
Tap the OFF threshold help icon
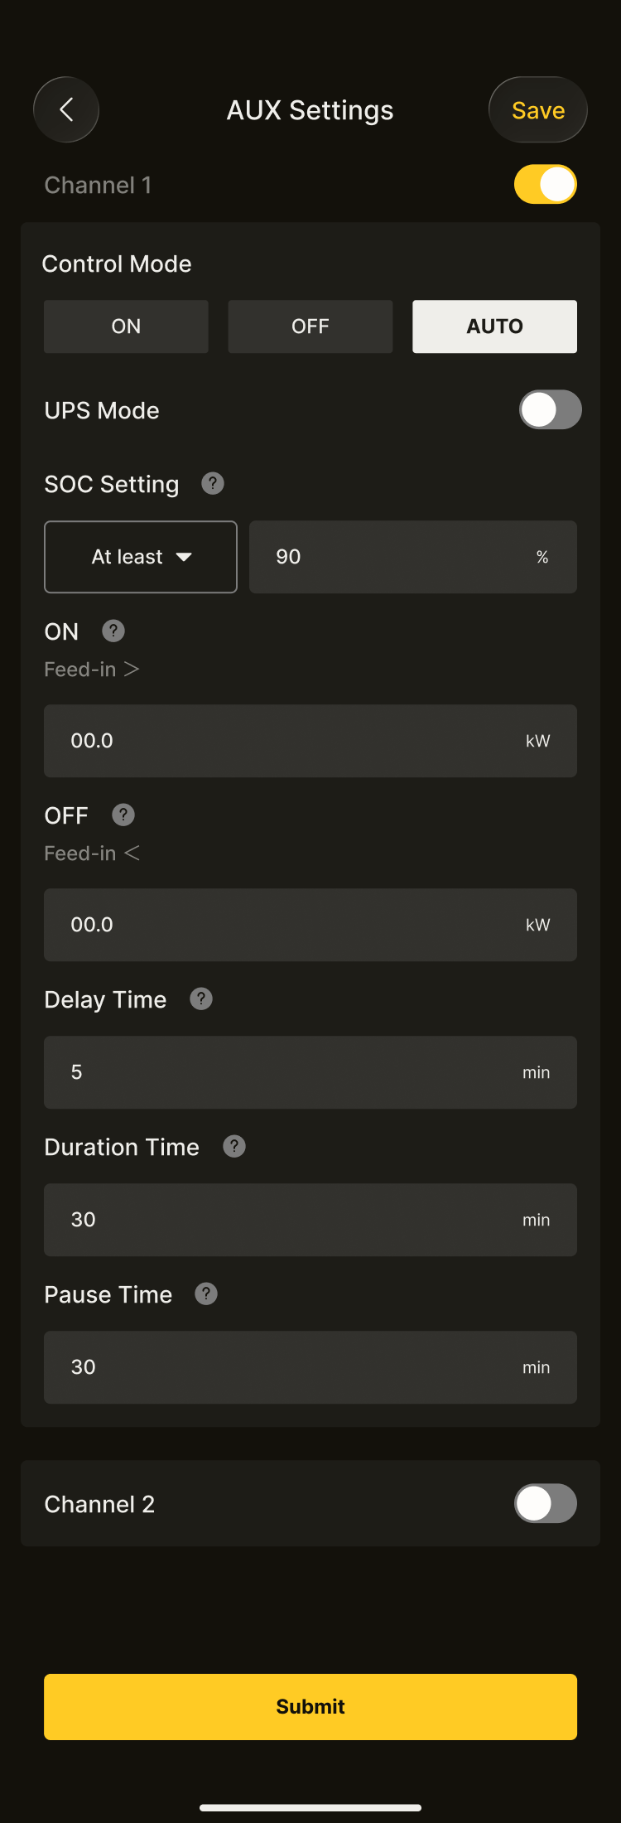click(123, 815)
